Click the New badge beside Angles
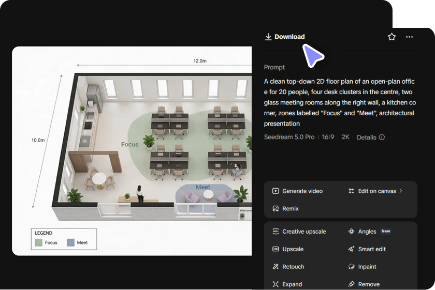The height and width of the screenshot is (290, 435). [x=386, y=231]
